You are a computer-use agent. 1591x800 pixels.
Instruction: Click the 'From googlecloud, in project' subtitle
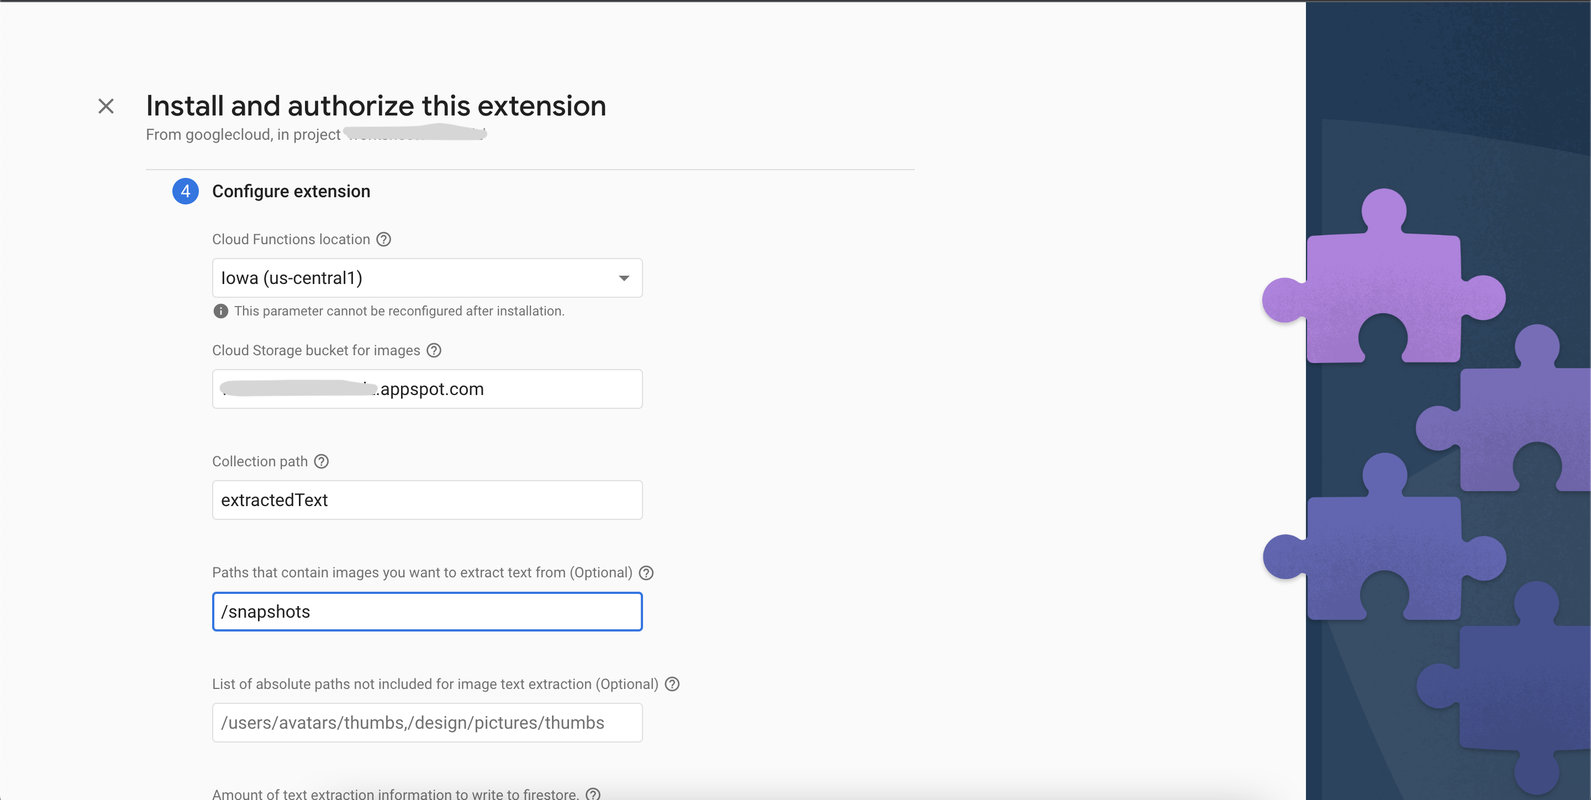point(243,135)
